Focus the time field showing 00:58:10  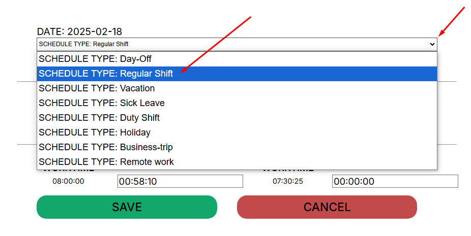pos(180,181)
